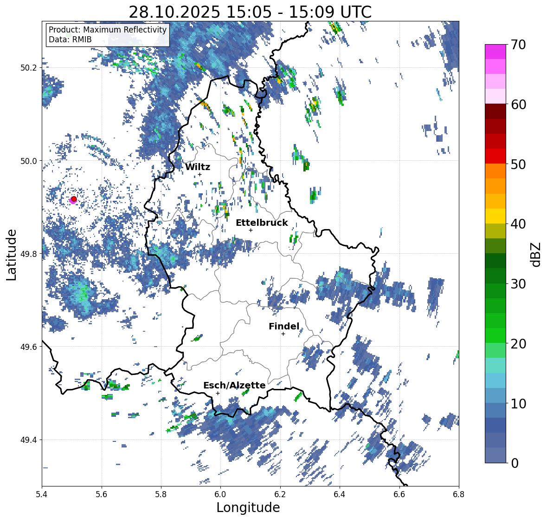The width and height of the screenshot is (547, 519).
Task: Click the yellow colorbar segment at 40
Action: pyautogui.click(x=496, y=216)
